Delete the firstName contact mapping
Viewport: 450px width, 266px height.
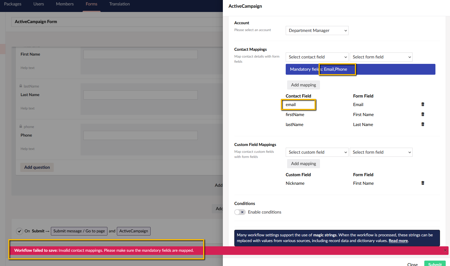[423, 114]
